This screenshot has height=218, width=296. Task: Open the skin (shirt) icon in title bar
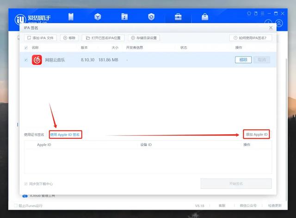(249, 13)
